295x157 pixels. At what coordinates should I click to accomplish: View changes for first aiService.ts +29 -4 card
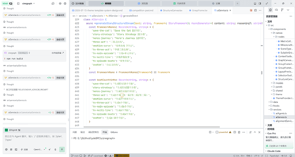tap(60, 15)
